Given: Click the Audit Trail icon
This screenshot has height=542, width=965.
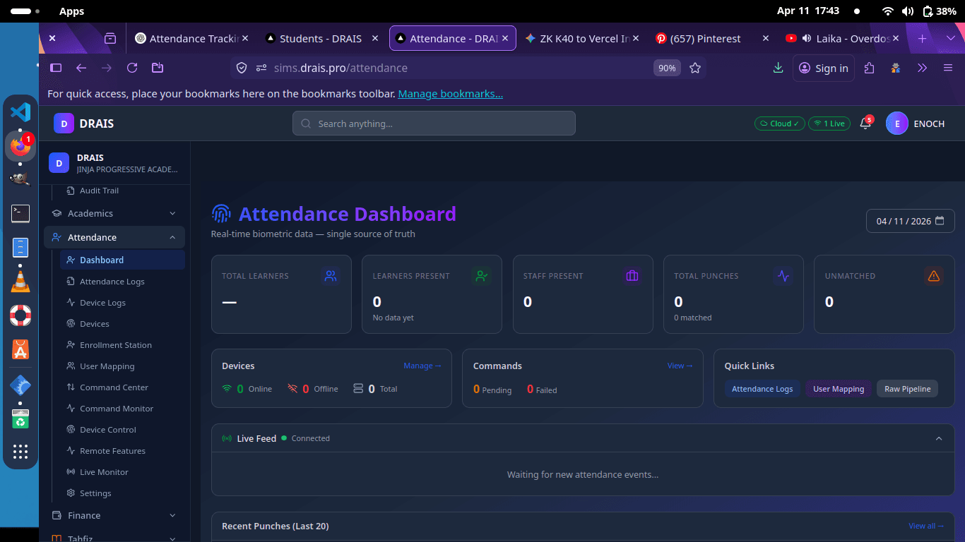Looking at the screenshot, I should 71,190.
